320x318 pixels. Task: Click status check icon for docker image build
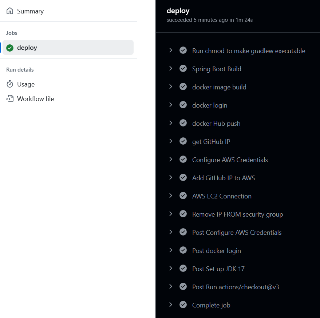[183, 86]
